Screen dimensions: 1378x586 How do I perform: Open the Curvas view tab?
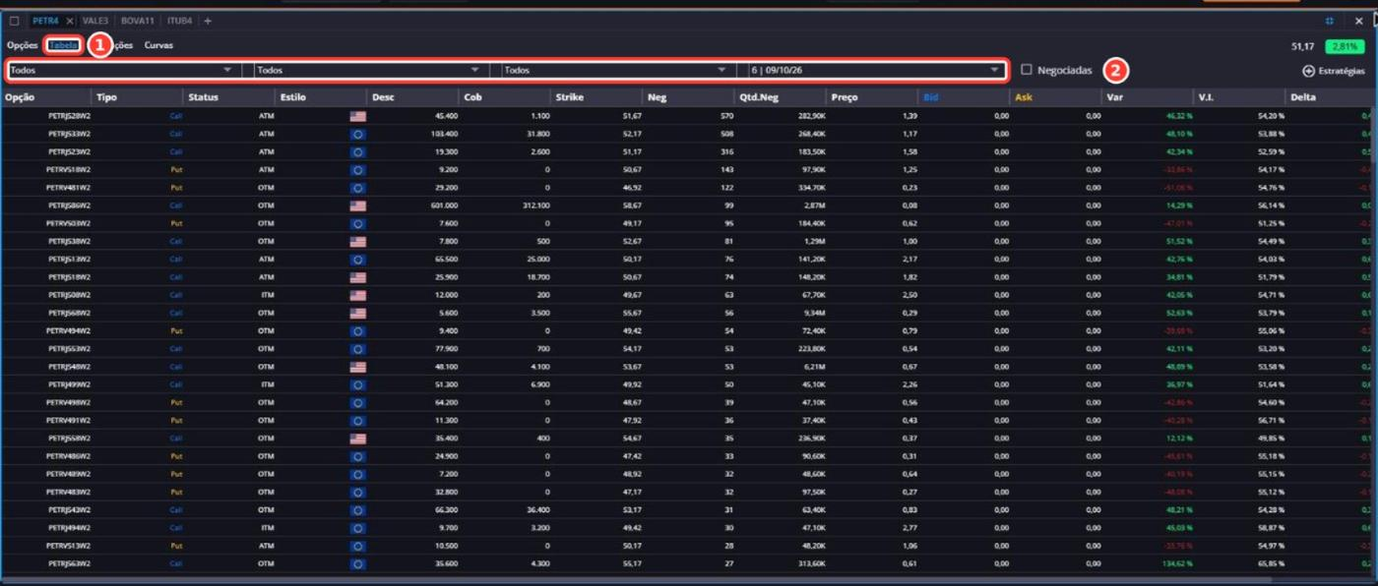coord(158,45)
